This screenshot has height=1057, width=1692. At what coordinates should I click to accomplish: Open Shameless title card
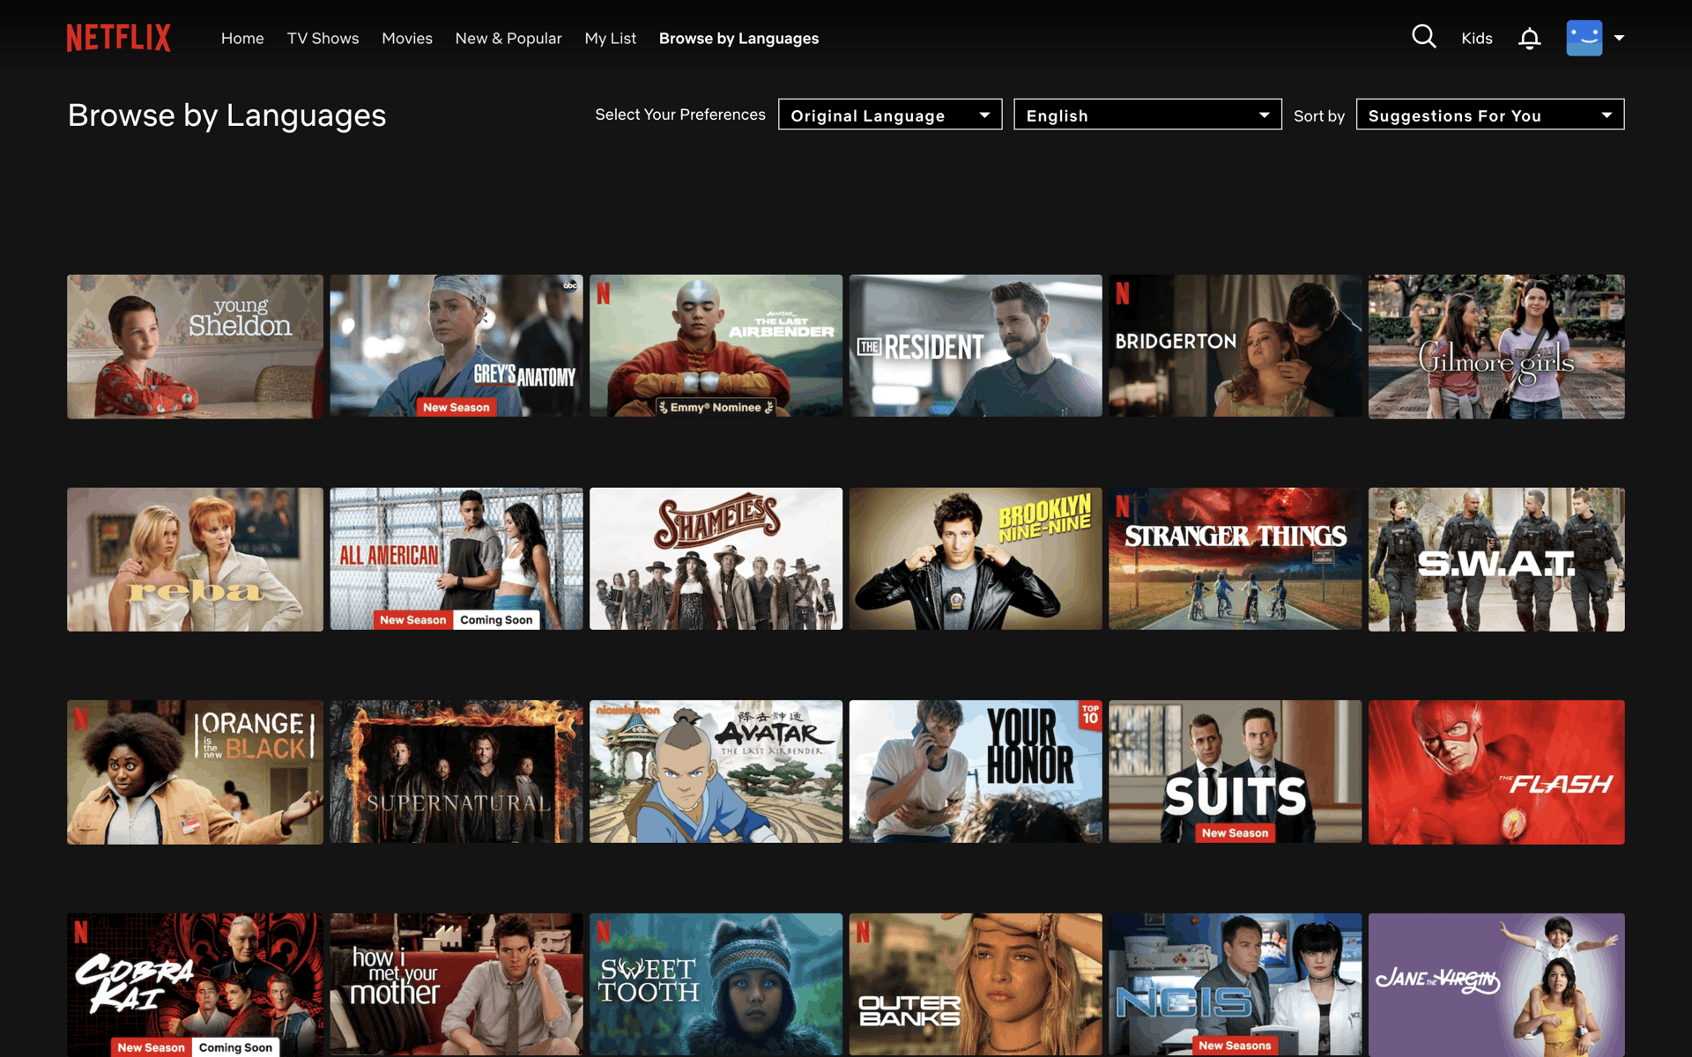[x=716, y=559]
